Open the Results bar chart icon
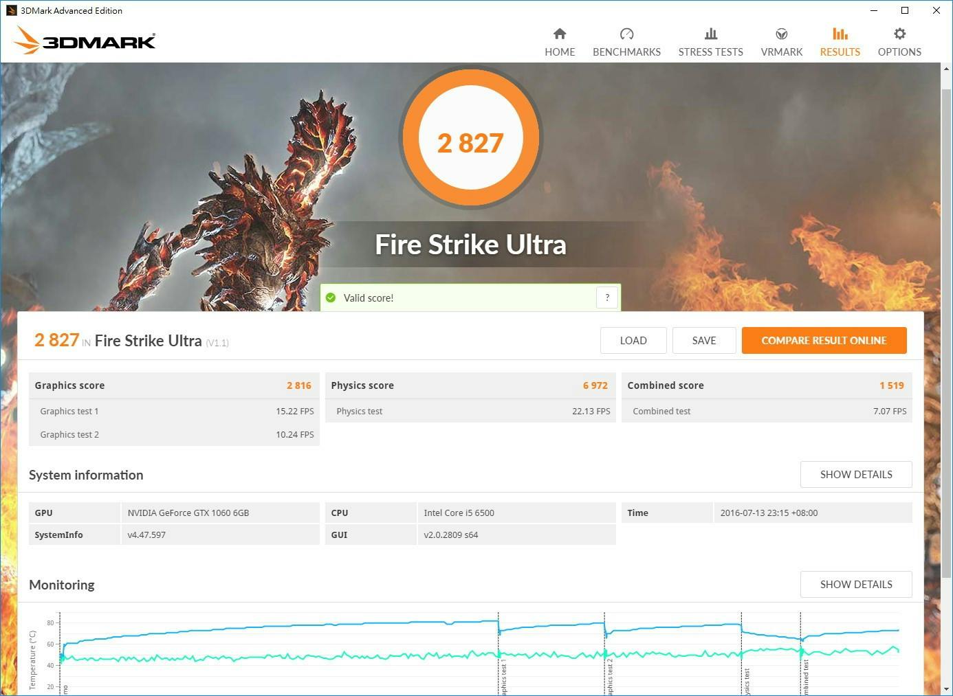 pos(840,34)
